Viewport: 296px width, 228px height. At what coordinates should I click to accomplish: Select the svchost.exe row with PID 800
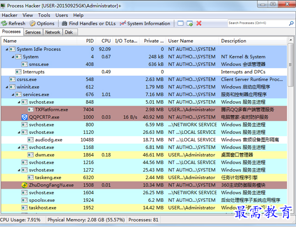pyautogui.click(x=144, y=125)
